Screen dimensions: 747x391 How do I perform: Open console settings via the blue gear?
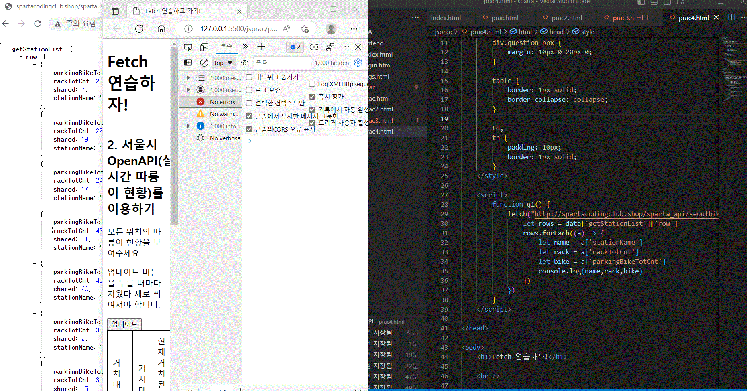(358, 63)
